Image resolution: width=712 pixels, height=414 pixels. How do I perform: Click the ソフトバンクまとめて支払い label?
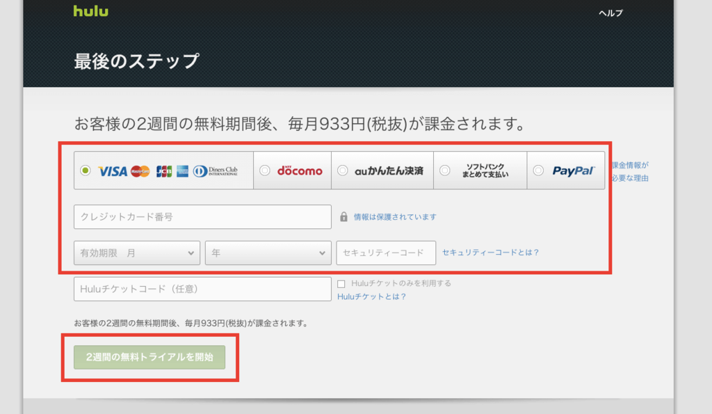(x=485, y=170)
